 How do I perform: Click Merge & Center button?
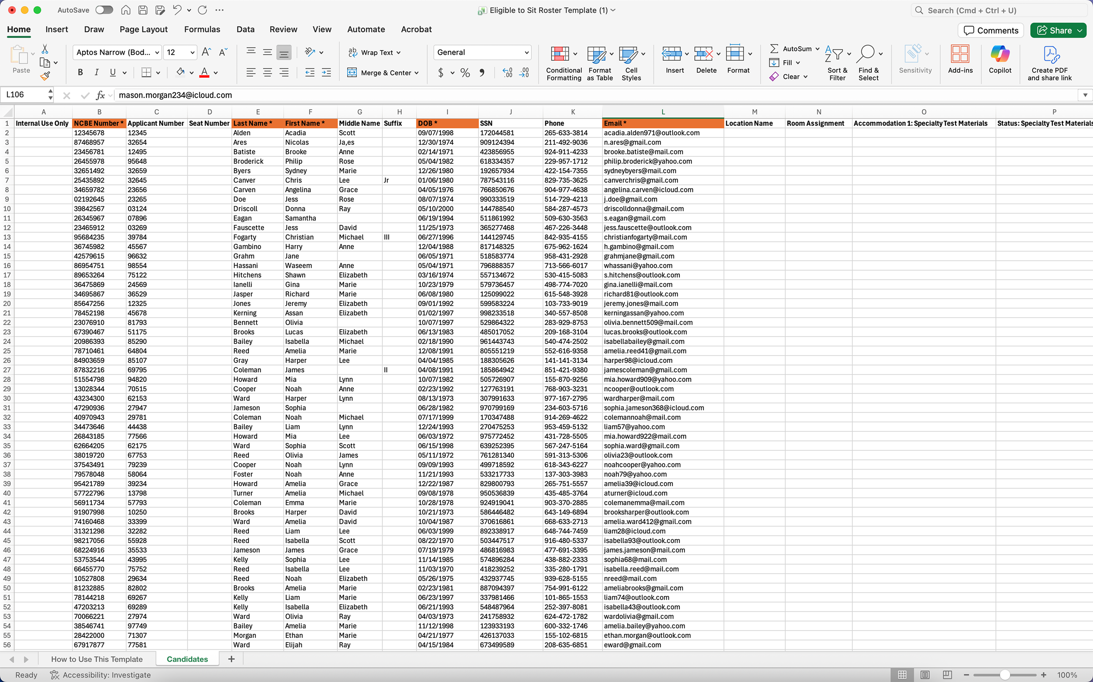point(383,72)
